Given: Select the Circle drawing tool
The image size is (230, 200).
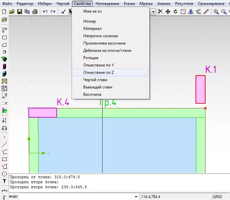Looking at the screenshot, I should coord(4,174).
